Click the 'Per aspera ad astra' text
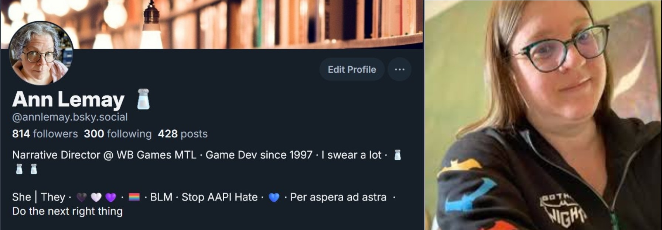The width and height of the screenshot is (662, 230). (338, 197)
